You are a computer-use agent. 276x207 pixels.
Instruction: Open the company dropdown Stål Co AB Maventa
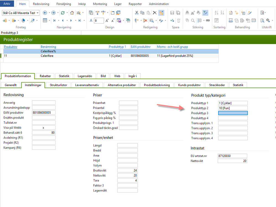[x=21, y=13]
